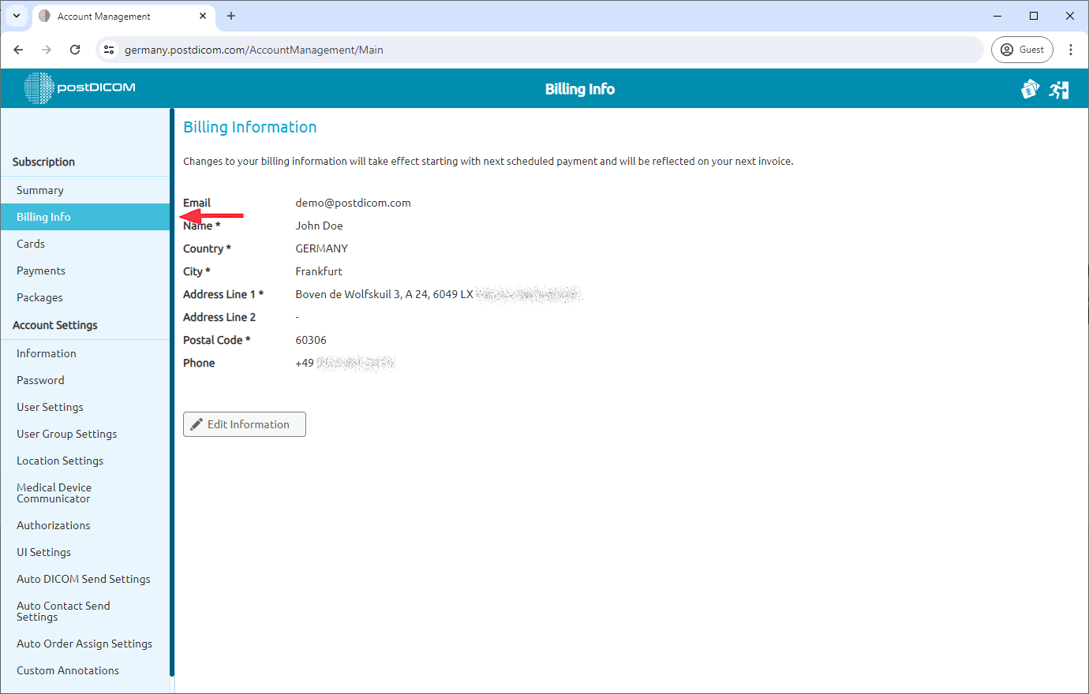This screenshot has width=1089, height=694.
Task: Select Auto DICOM Send Settings
Action: point(83,578)
